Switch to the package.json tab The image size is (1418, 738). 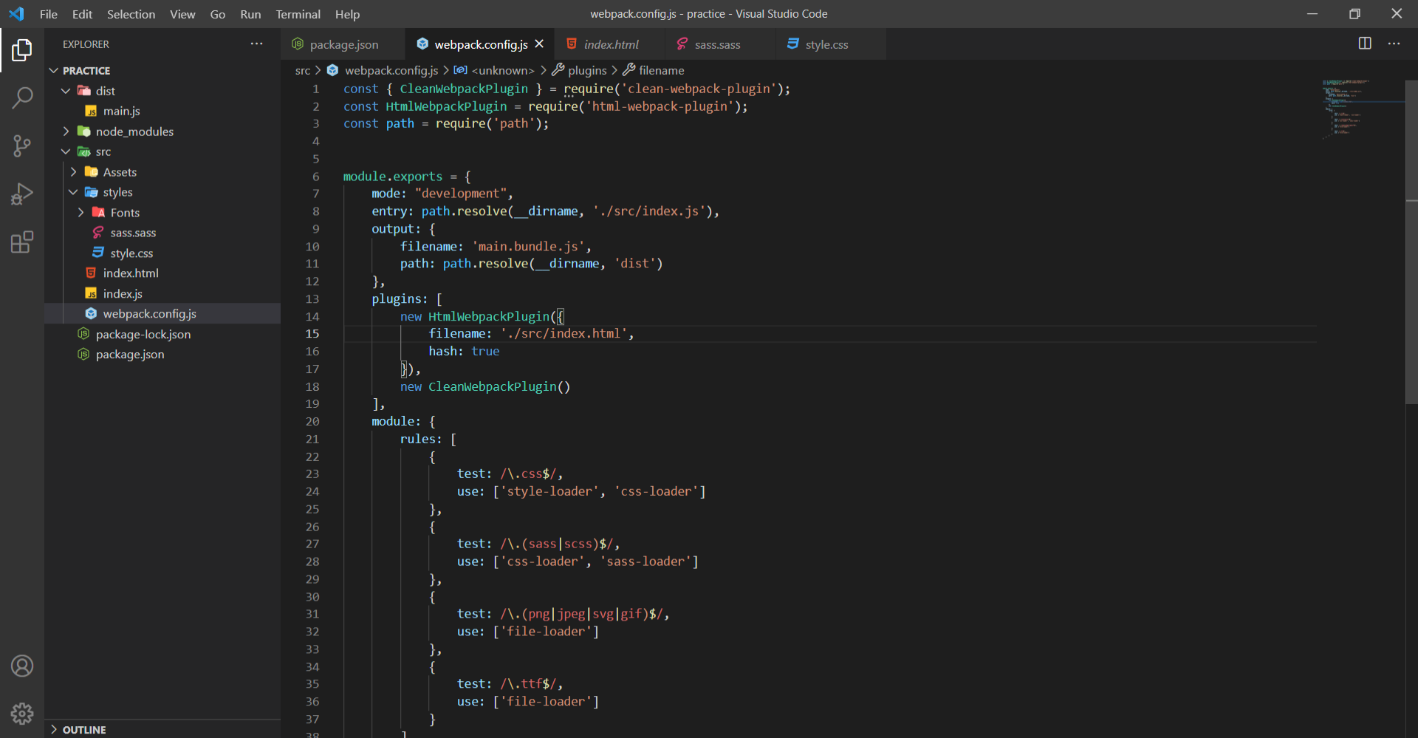tap(343, 44)
